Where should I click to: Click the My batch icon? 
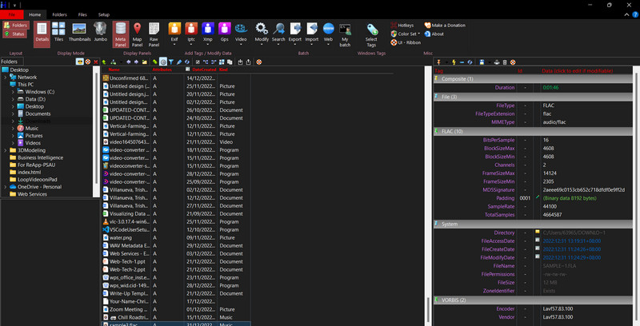[x=345, y=32]
